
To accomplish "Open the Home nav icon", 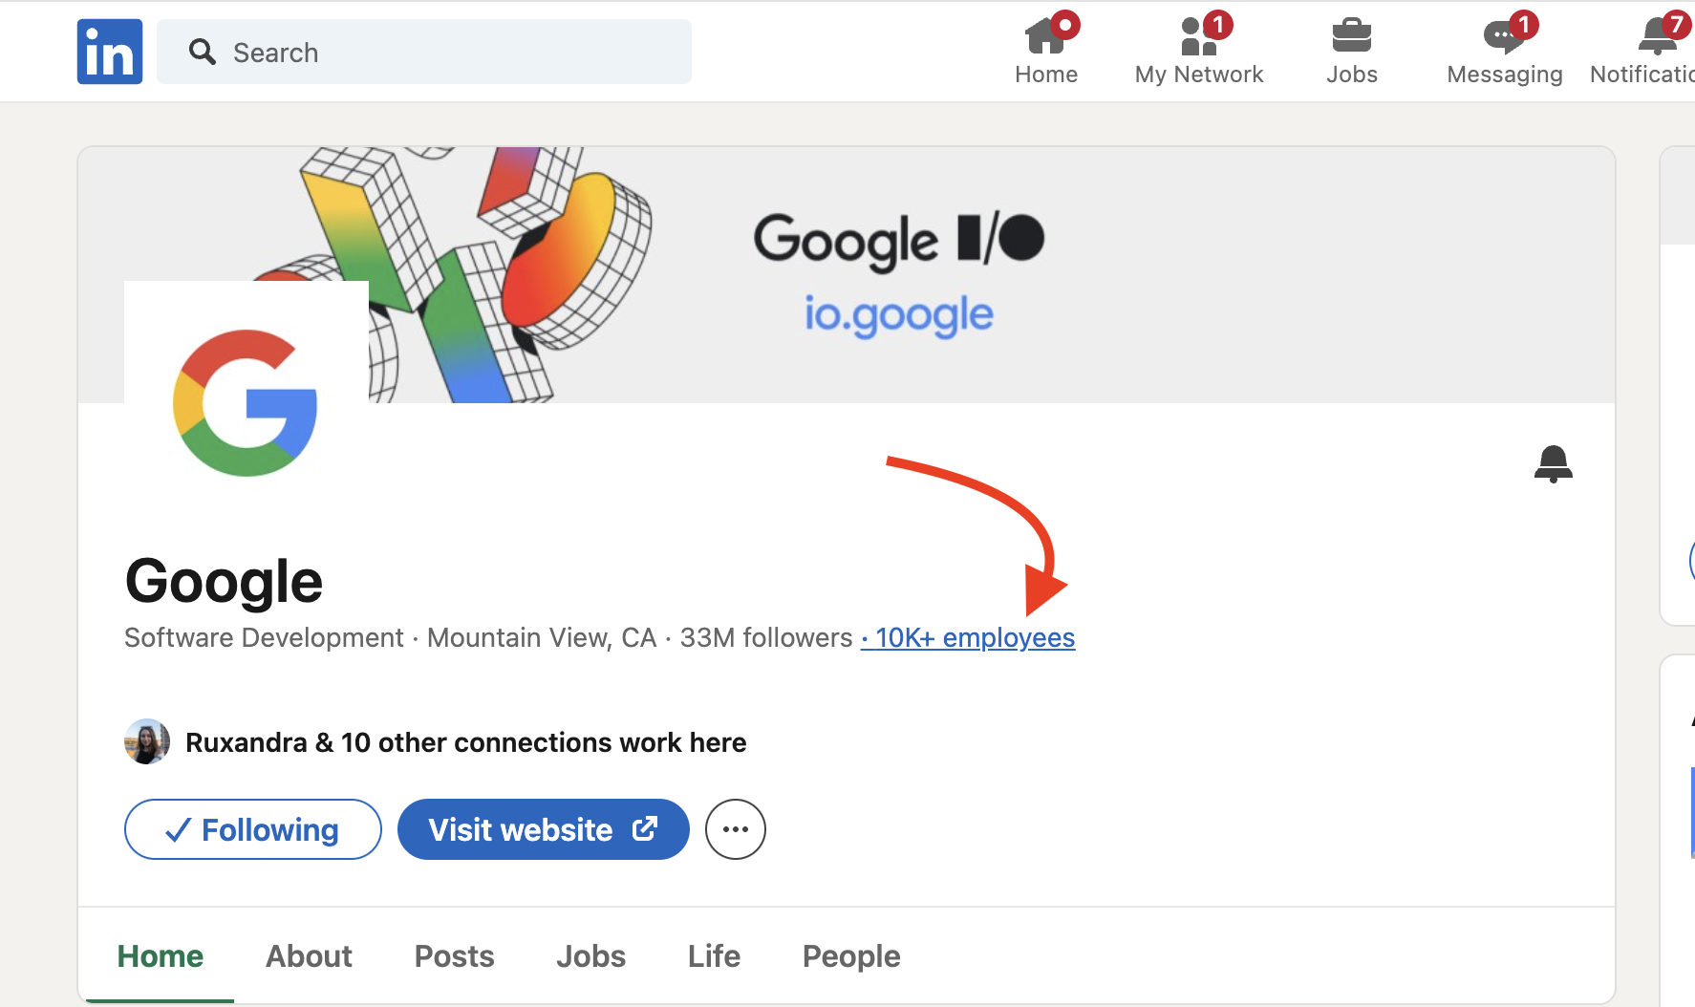I will pos(1046,52).
